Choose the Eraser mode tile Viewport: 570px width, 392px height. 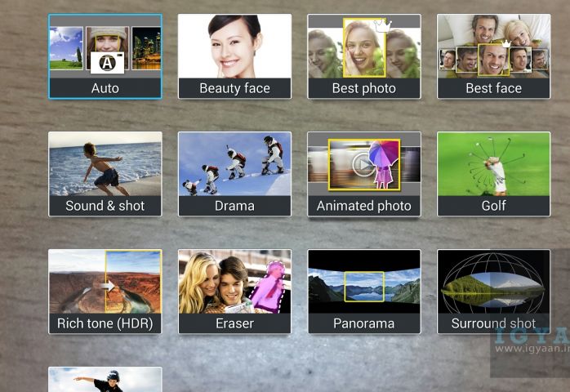tap(234, 292)
